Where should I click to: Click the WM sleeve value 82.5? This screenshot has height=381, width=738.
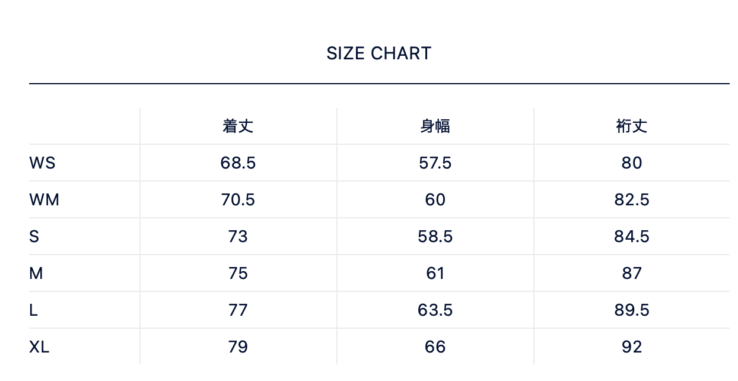(x=631, y=199)
